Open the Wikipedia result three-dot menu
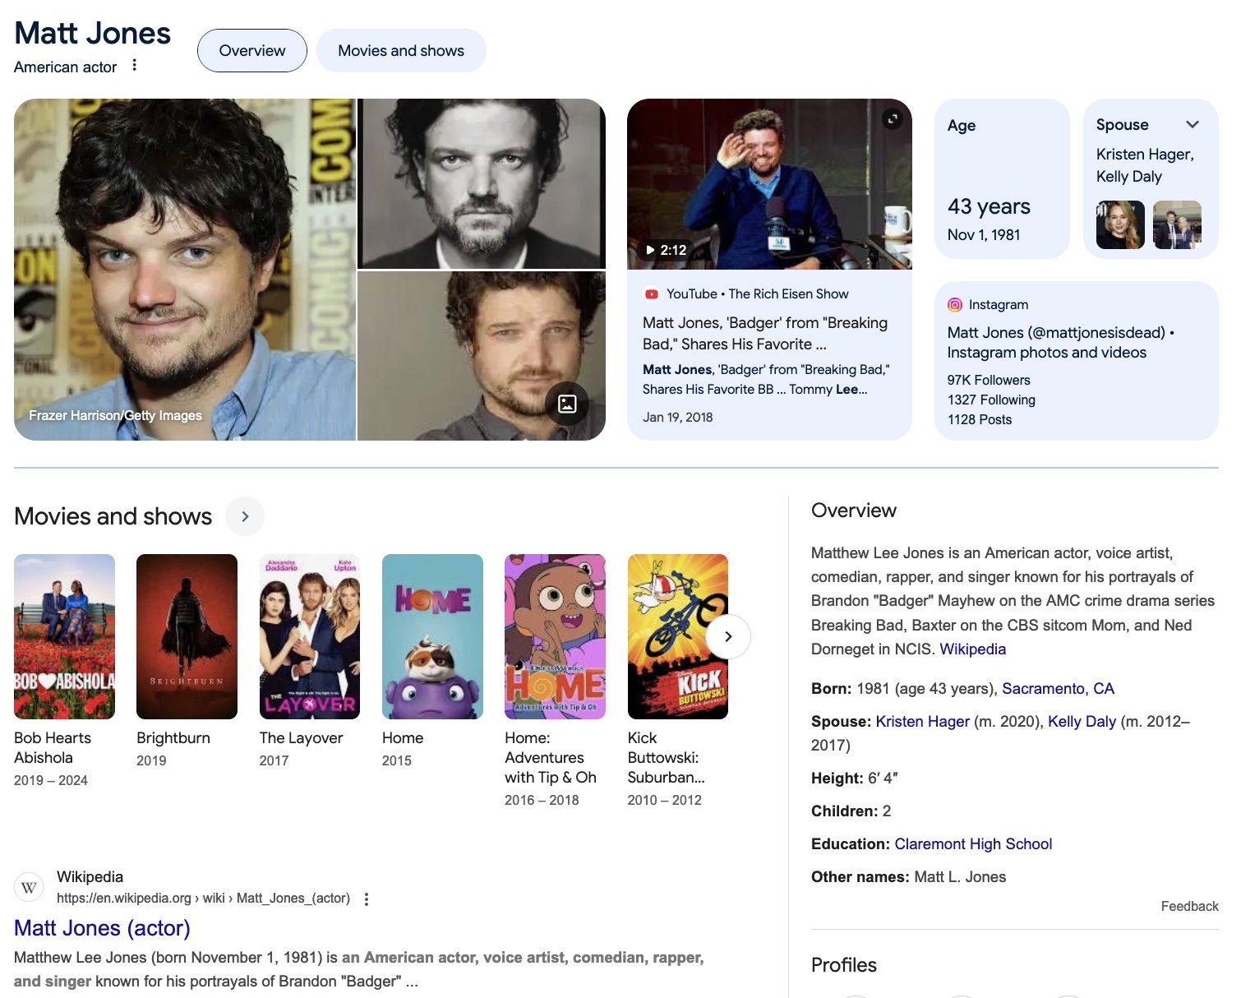Viewport: 1241px width, 998px height. pyautogui.click(x=367, y=899)
